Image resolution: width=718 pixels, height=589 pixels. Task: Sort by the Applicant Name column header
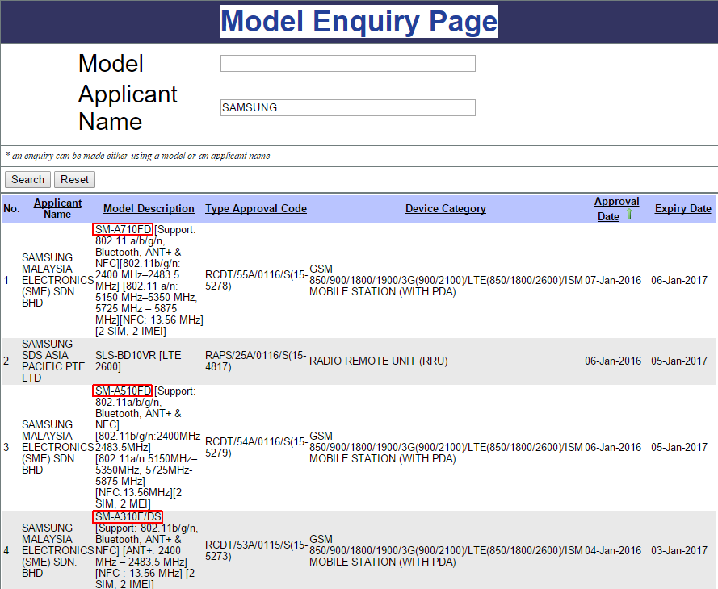[x=57, y=208]
